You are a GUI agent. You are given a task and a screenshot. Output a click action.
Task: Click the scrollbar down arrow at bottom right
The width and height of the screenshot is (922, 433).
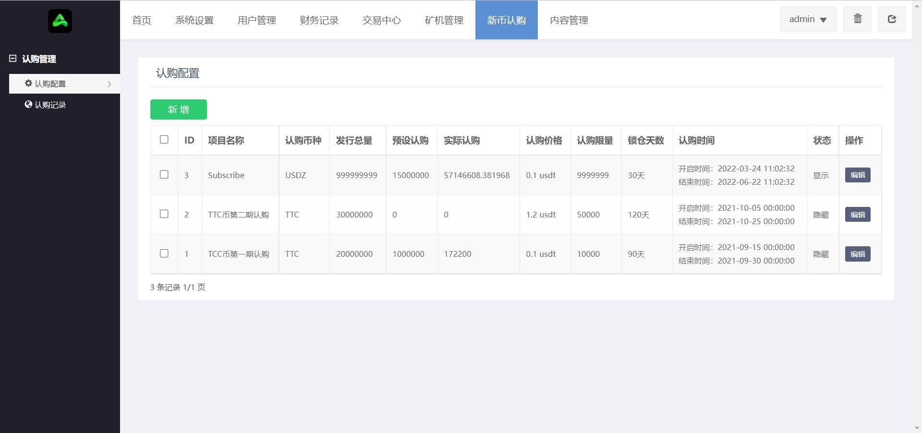pyautogui.click(x=917, y=428)
